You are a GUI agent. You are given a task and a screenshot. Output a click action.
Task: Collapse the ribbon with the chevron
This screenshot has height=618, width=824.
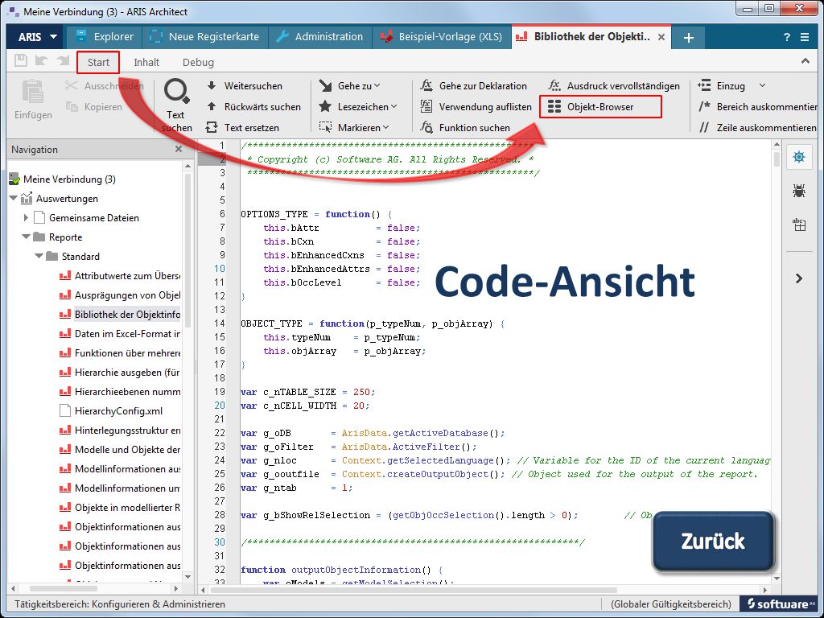(x=805, y=61)
